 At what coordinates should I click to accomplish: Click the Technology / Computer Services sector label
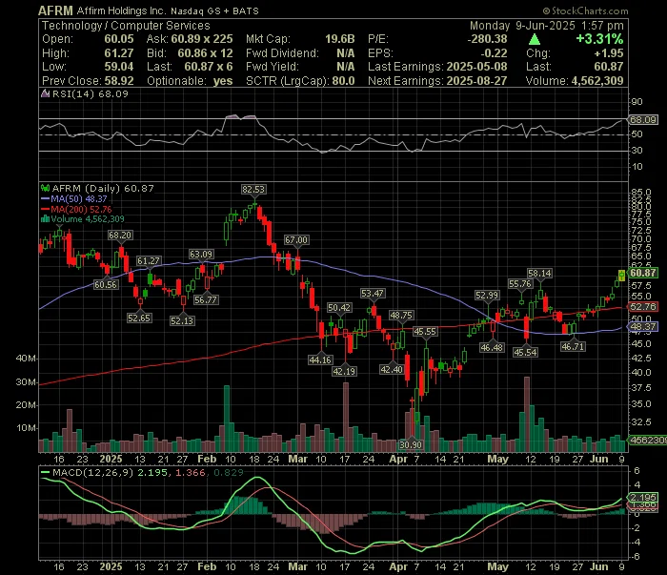(x=126, y=26)
